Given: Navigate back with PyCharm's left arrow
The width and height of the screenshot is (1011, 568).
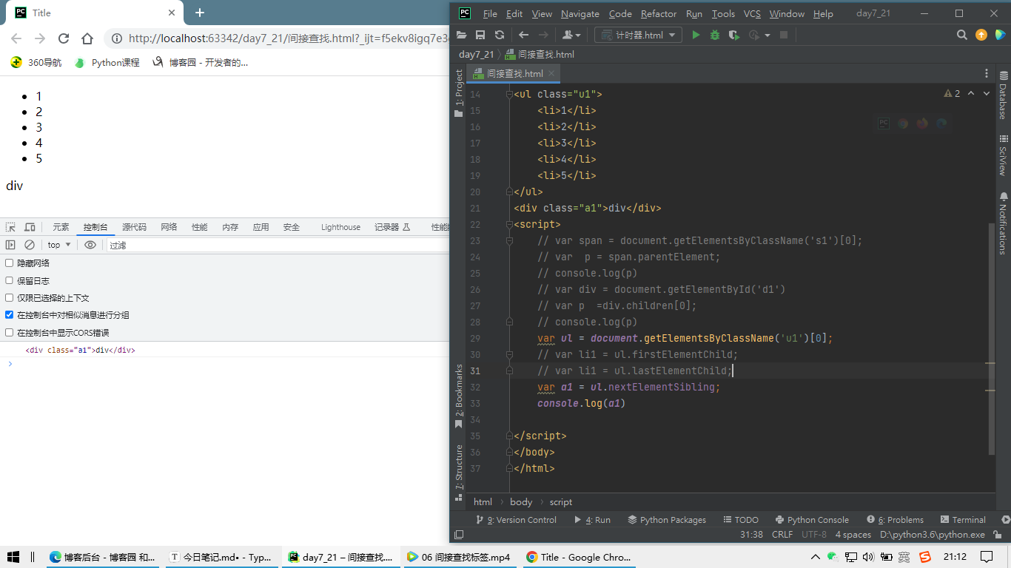Looking at the screenshot, I should [524, 35].
